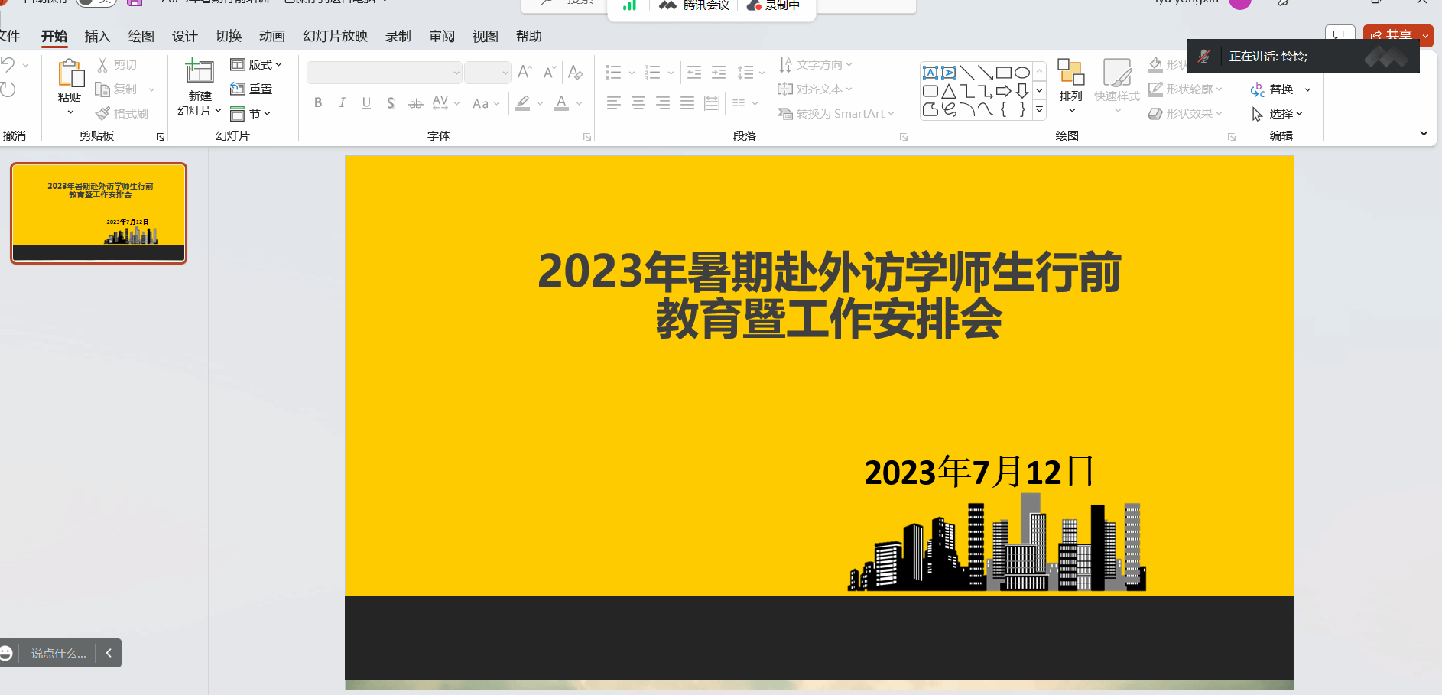Toggle bold formatting
This screenshot has width=1442, height=695.
pyautogui.click(x=318, y=103)
